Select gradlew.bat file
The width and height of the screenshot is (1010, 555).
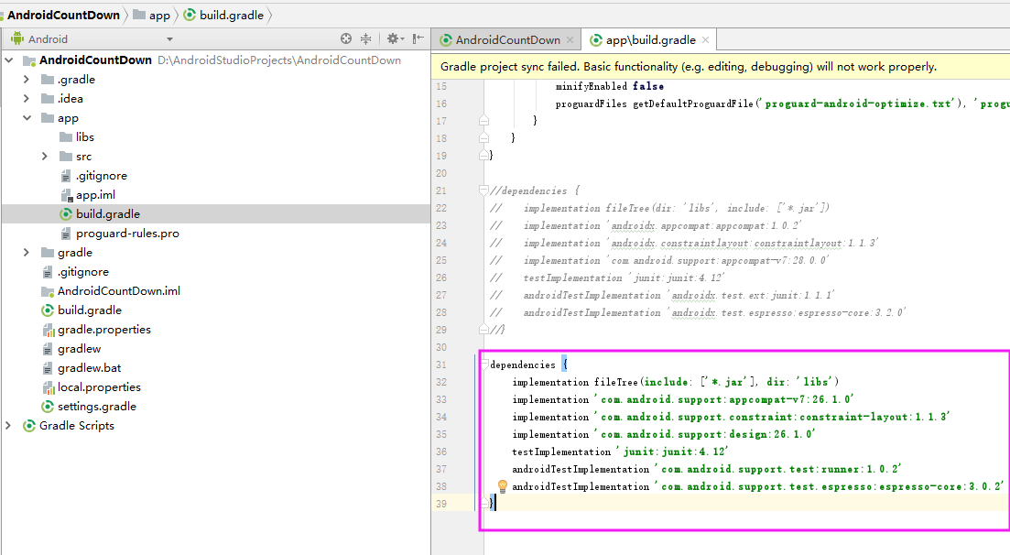pos(89,368)
